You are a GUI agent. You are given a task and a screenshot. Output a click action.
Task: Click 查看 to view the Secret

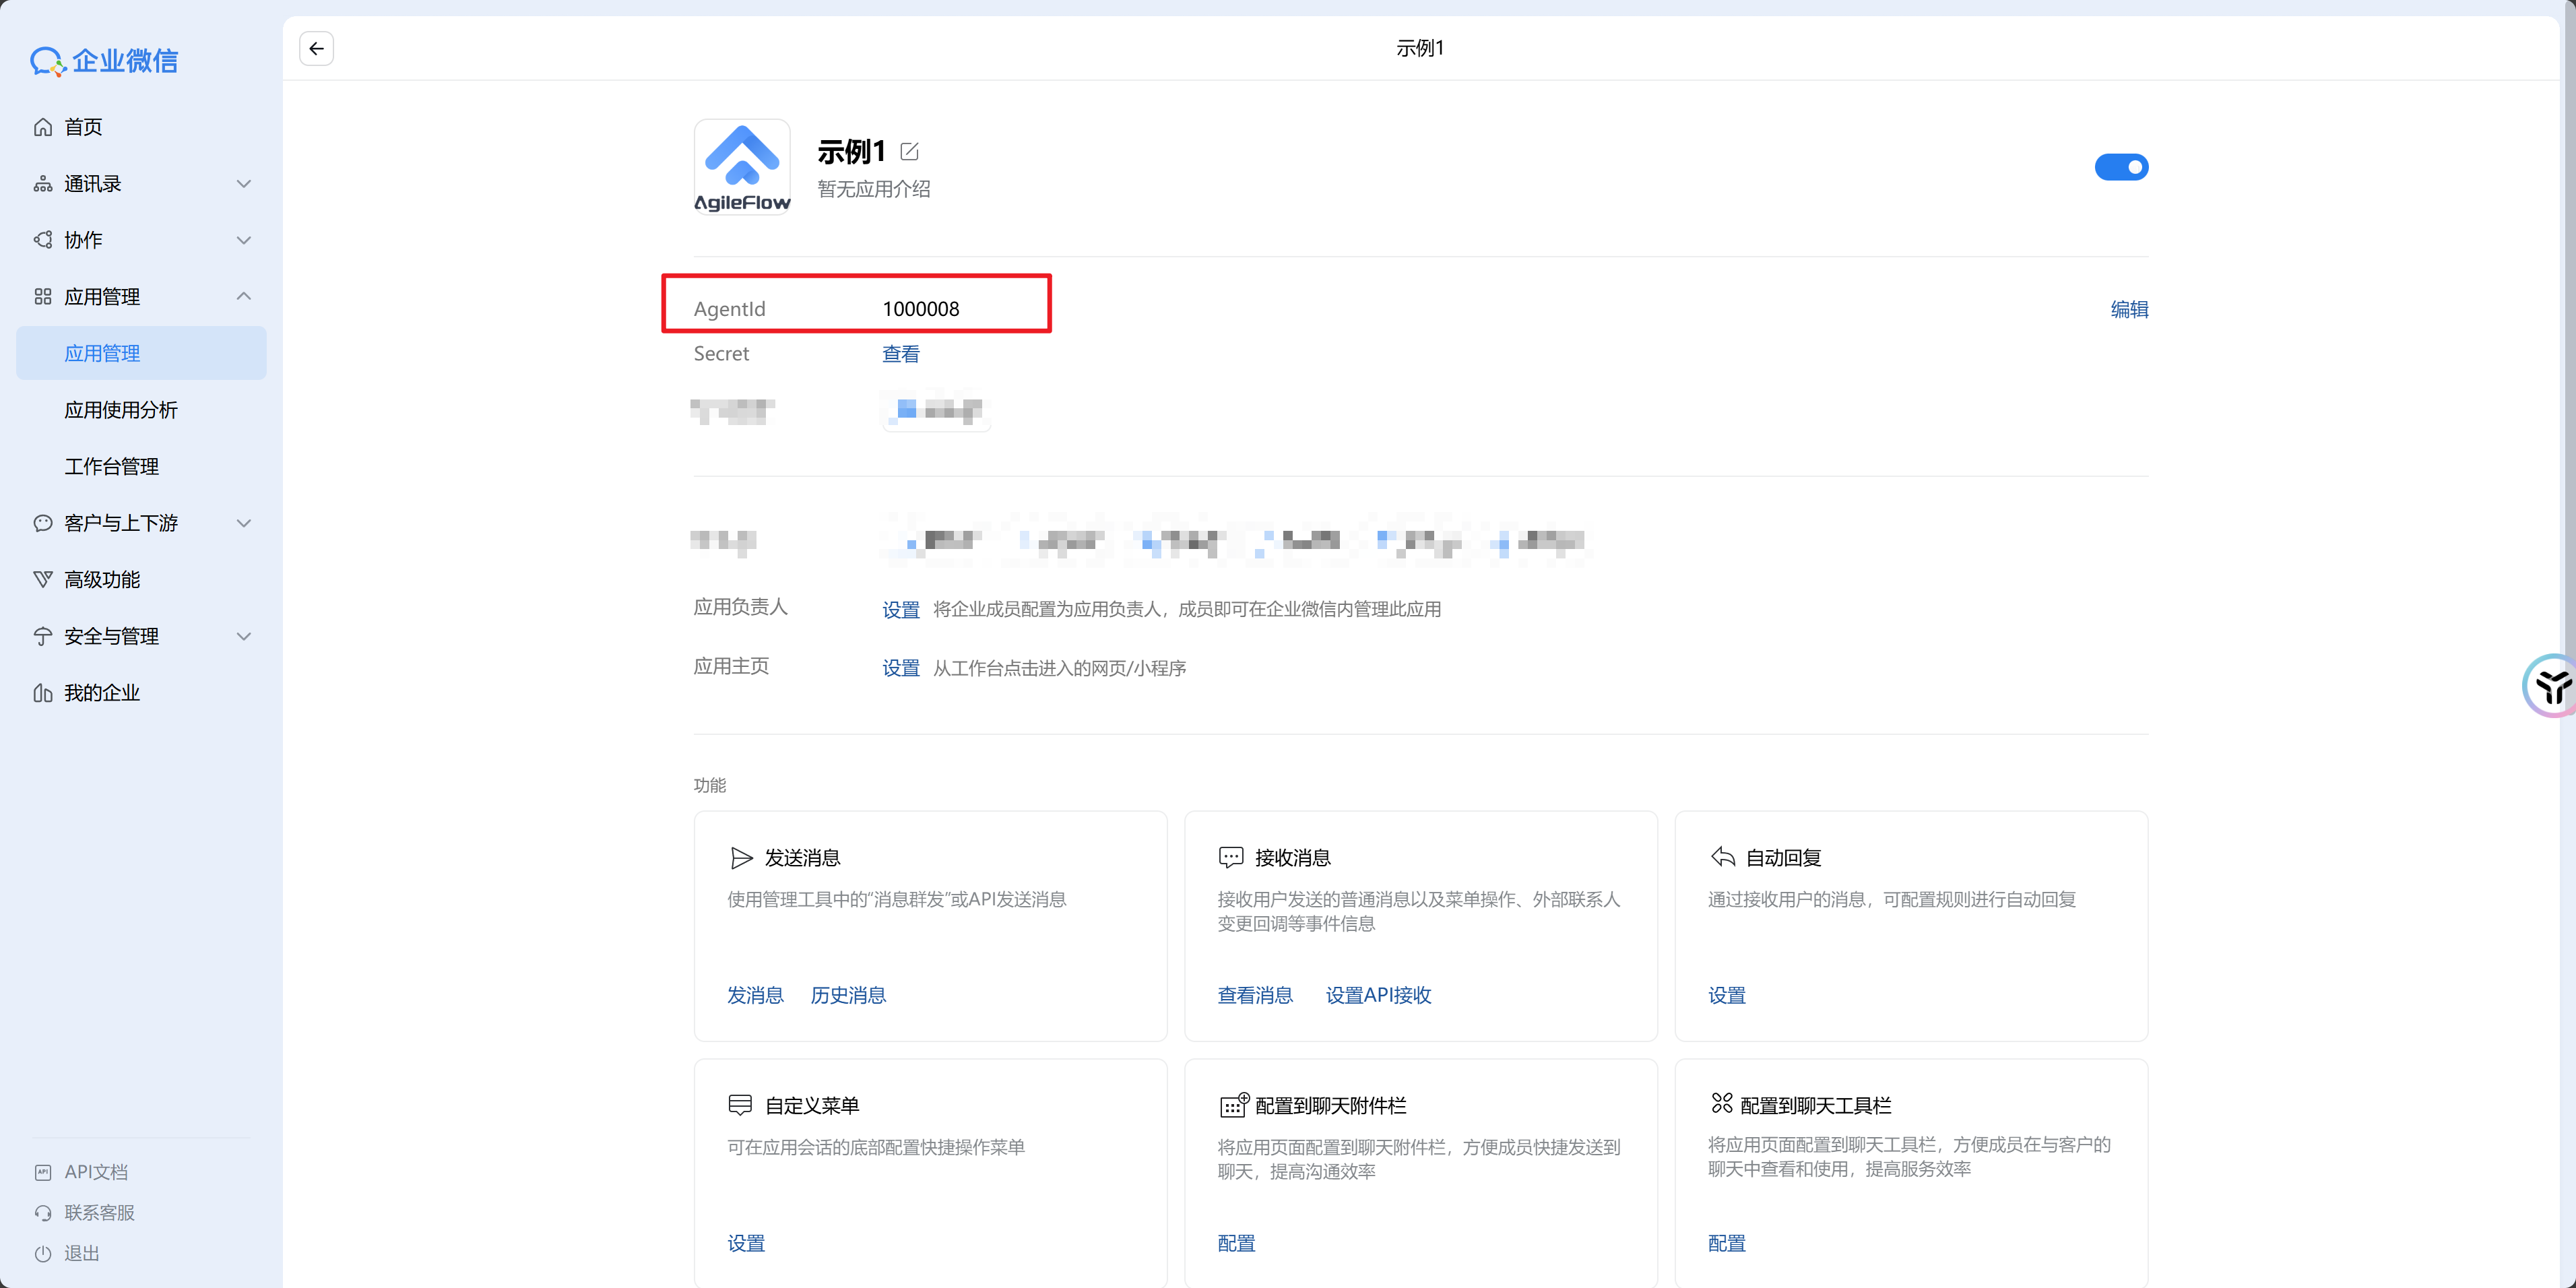tap(900, 354)
